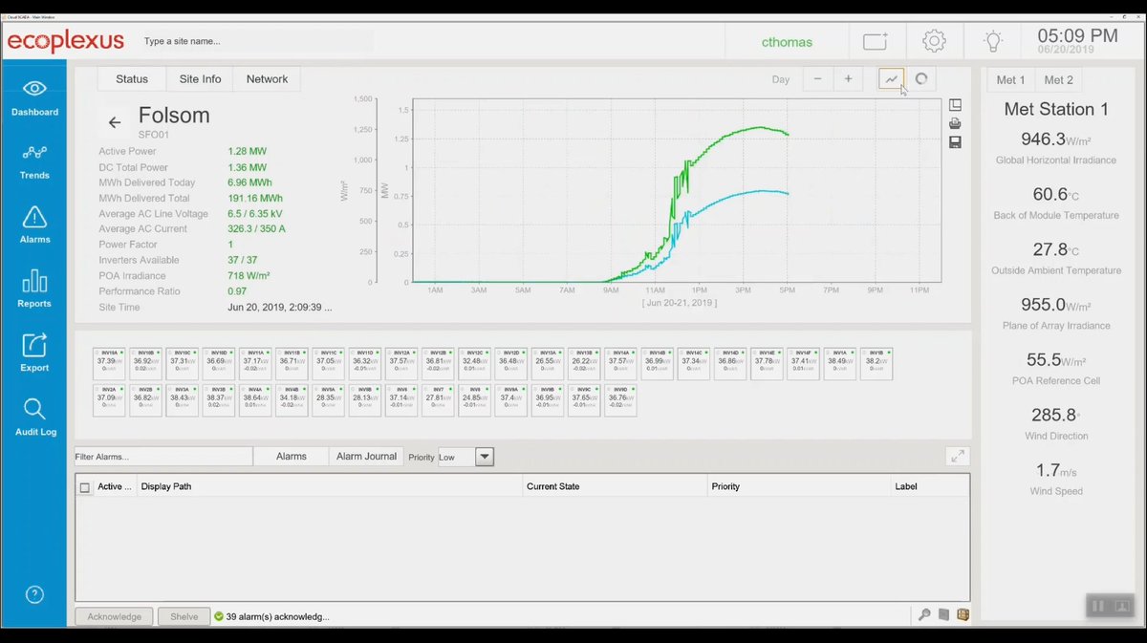Click the cthomas user name

(x=787, y=42)
